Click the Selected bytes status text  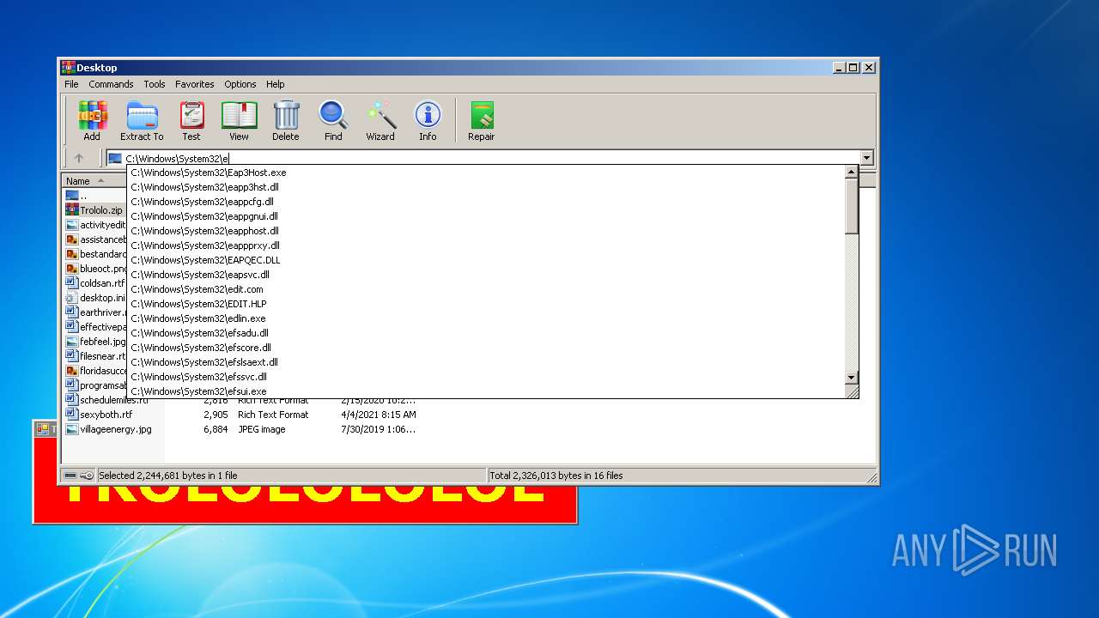click(x=168, y=476)
